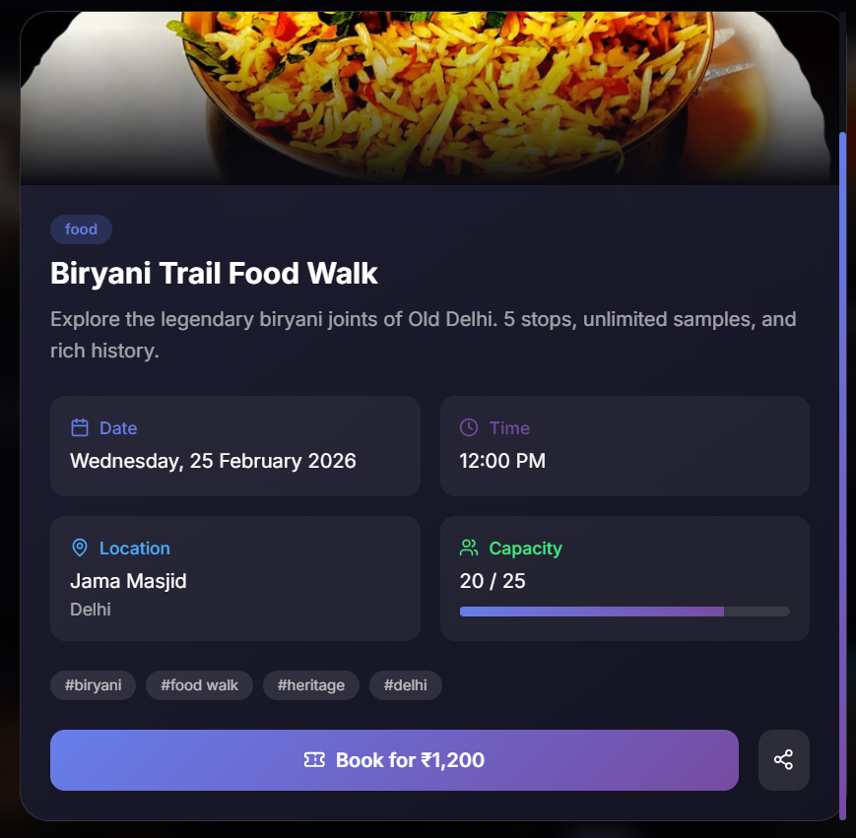The image size is (856, 838).
Task: Click the share icon button
Action: (x=783, y=760)
